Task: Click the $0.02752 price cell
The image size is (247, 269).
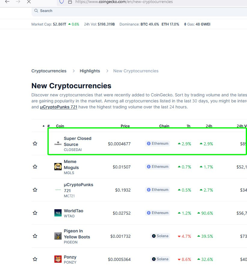Action: (x=122, y=213)
